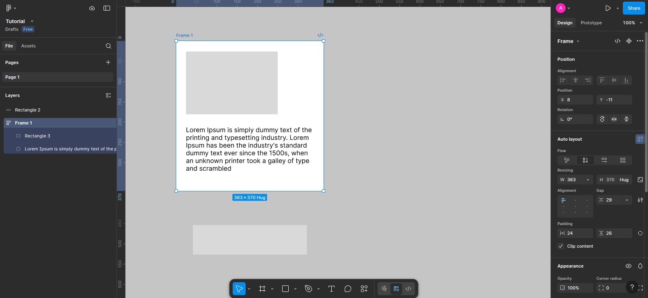Open gap options dropdown
The height and width of the screenshot is (298, 648).
tap(627, 200)
